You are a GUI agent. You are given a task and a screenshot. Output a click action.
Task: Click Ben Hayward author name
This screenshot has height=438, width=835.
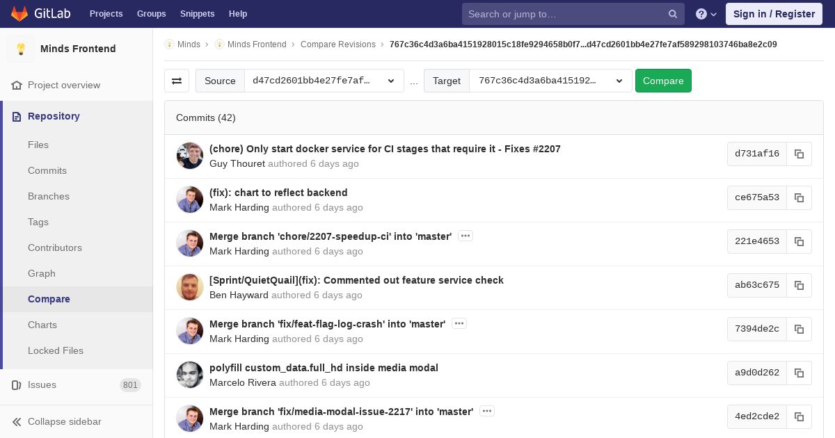point(239,295)
